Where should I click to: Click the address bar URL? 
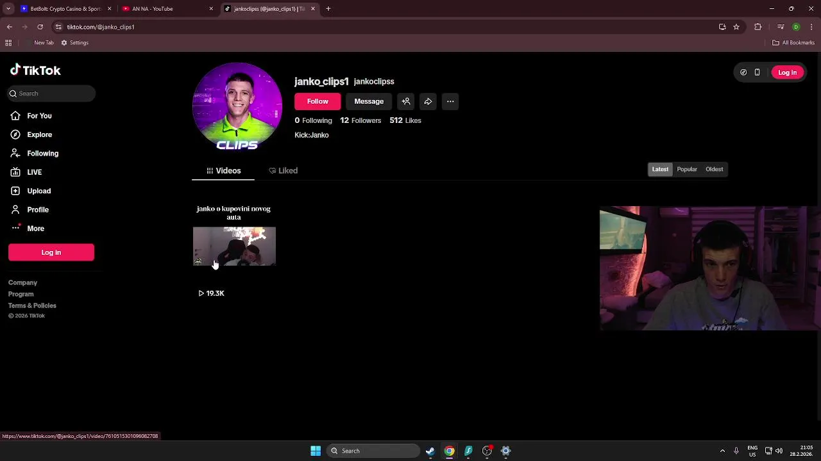coord(101,27)
